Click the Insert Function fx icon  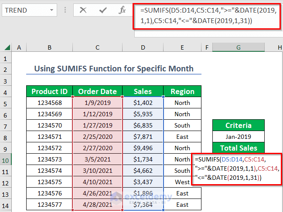123,10
